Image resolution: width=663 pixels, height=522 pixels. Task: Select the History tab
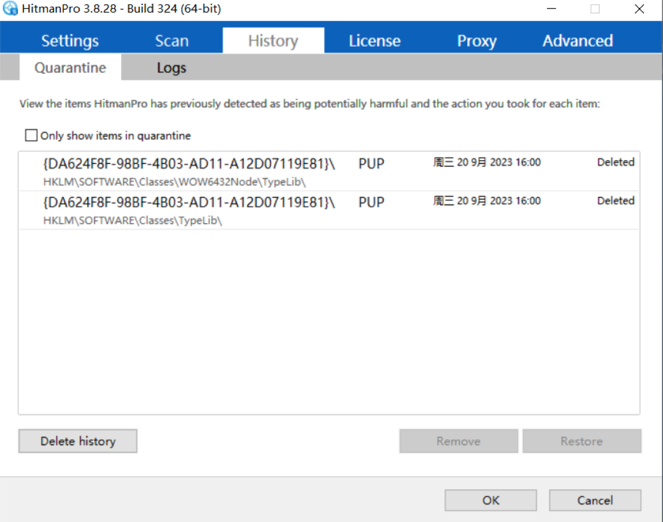(x=273, y=41)
